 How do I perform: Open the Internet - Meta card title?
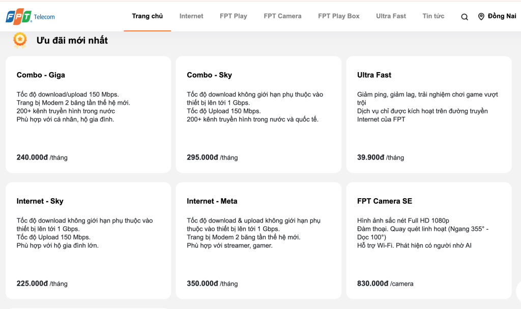point(212,201)
